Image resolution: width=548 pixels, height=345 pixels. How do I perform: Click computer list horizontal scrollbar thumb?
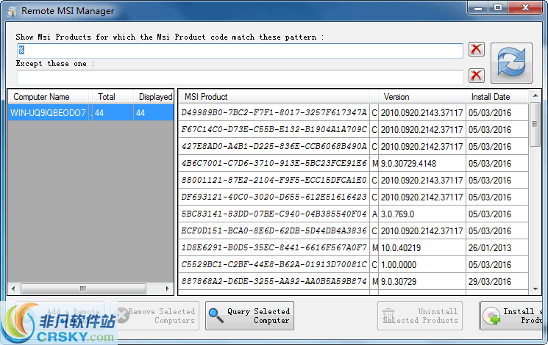pos(83,288)
